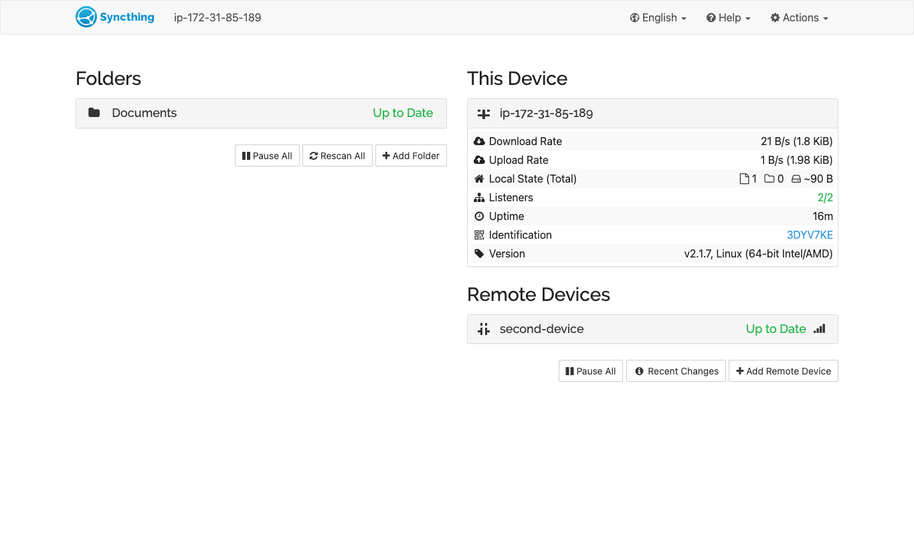Click Add Remote Device button
Viewport: 914px width, 535px height.
tap(784, 371)
